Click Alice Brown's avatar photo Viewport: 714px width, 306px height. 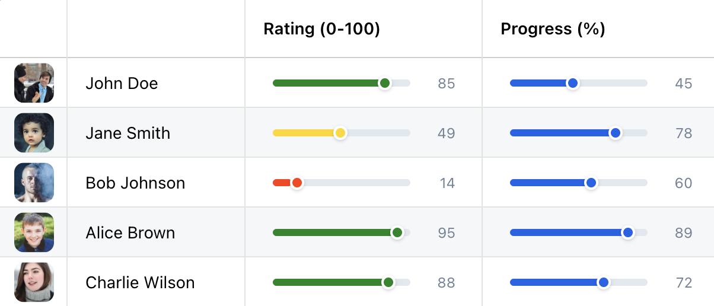point(34,232)
